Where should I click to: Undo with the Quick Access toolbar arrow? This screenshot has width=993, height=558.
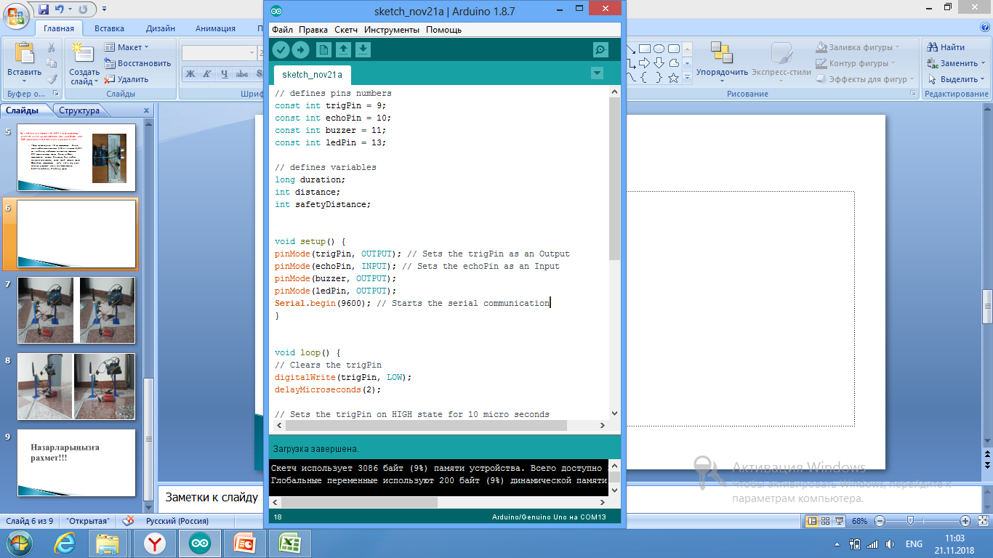[x=59, y=9]
